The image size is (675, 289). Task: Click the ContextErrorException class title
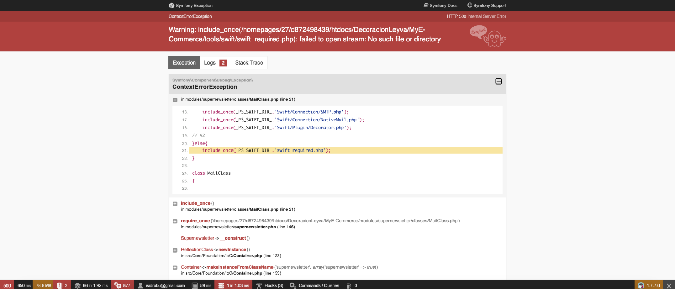(205, 87)
